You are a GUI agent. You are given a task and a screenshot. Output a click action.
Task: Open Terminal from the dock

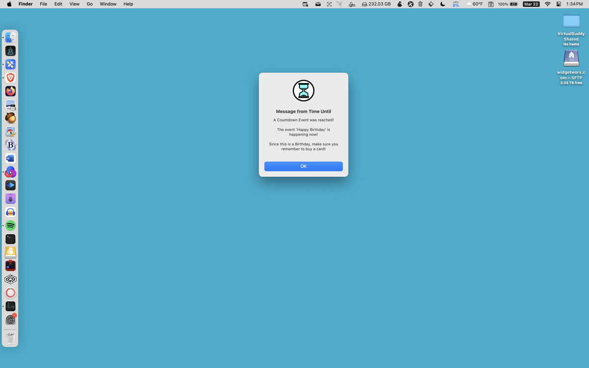[x=10, y=239]
